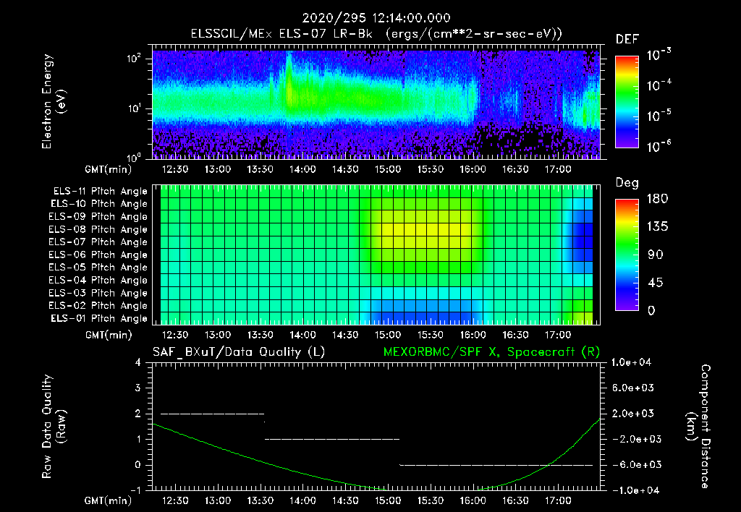Screen dimensions: 741x512
Task: Click 12:30 tick under the data quality plot
Action: point(175,500)
